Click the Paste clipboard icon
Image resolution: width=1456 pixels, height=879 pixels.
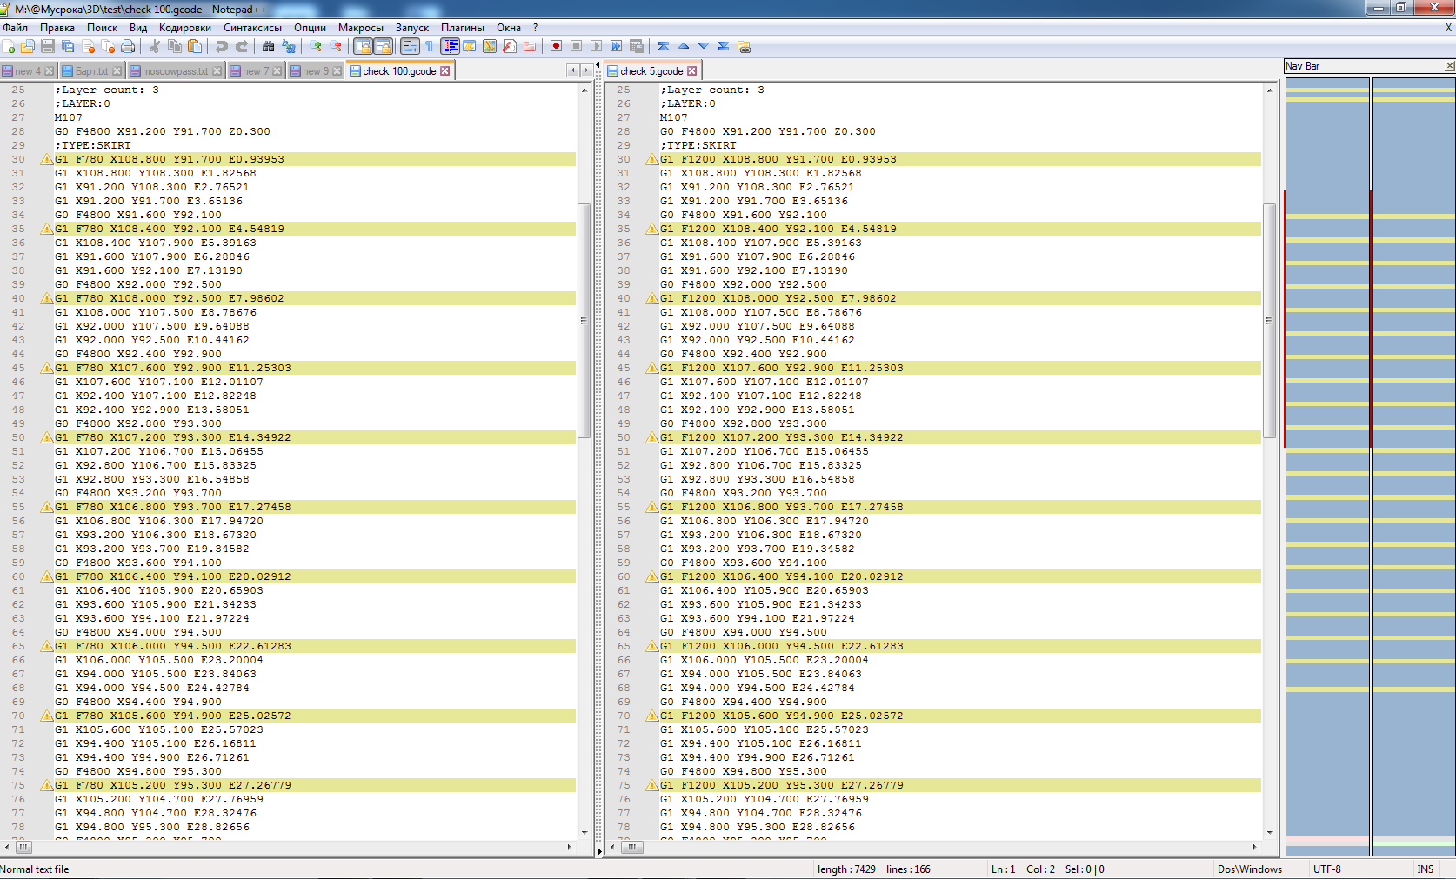point(195,47)
